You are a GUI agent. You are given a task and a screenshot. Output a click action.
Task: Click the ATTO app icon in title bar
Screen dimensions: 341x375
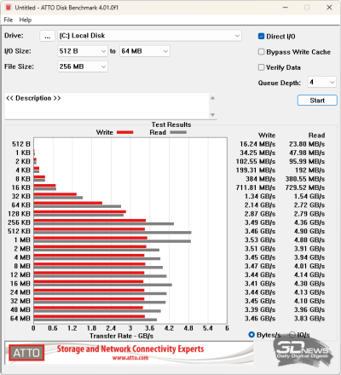tap(9, 7)
